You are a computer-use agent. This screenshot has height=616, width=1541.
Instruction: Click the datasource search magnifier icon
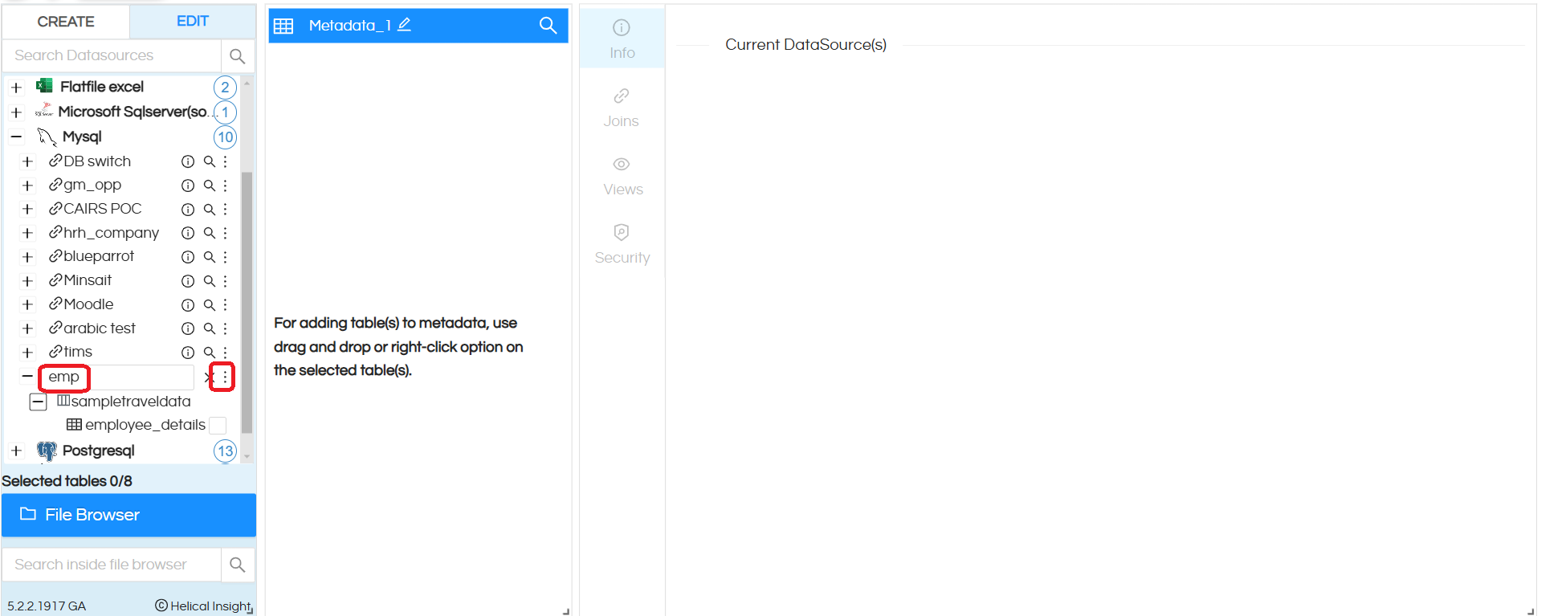click(238, 55)
